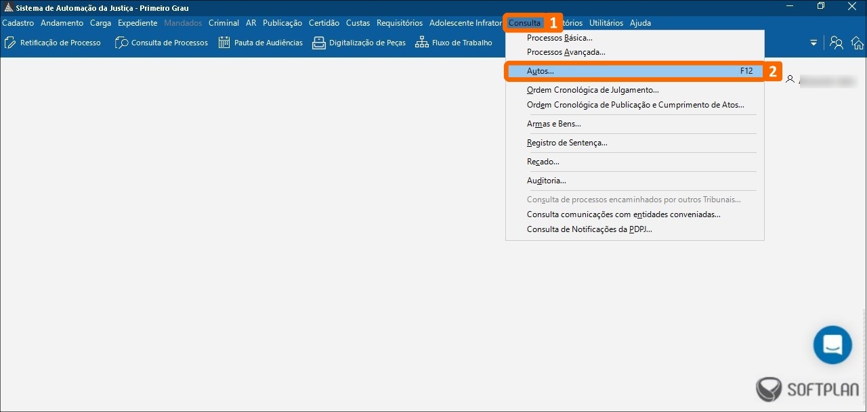The height and width of the screenshot is (412, 867).
Task: Open the Andamento menu
Action: pos(62,23)
